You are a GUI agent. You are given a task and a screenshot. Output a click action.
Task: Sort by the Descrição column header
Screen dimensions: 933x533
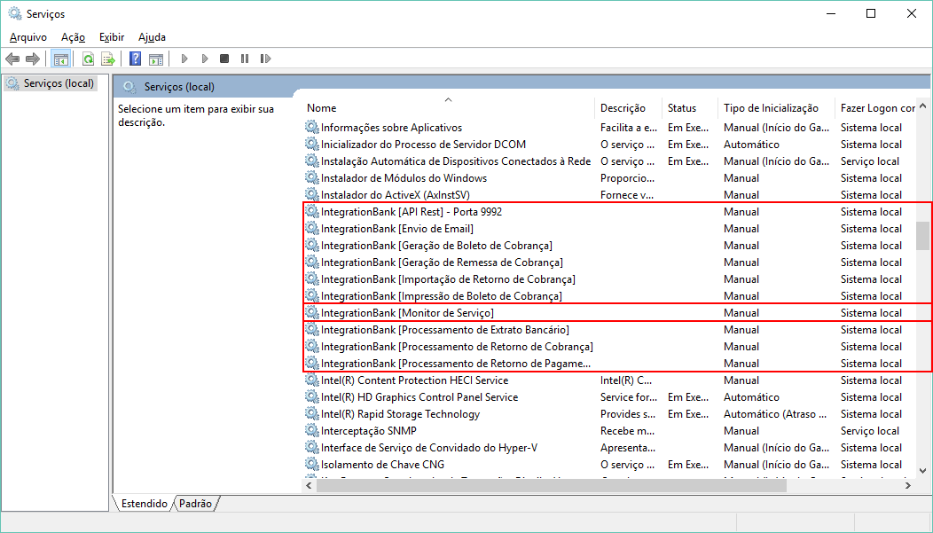(628, 107)
